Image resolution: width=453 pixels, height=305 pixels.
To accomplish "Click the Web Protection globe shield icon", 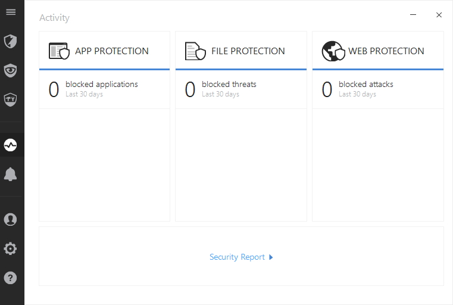I will (x=333, y=51).
